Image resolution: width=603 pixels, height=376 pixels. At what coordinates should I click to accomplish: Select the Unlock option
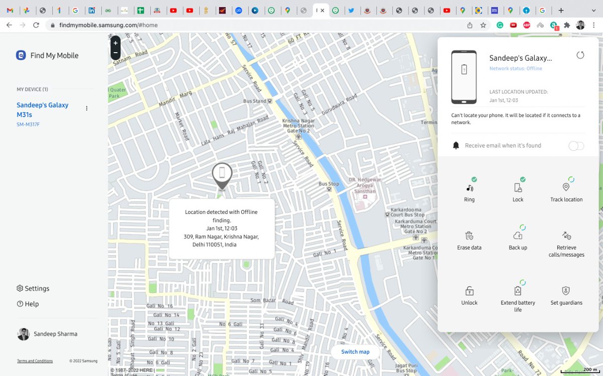click(x=469, y=295)
